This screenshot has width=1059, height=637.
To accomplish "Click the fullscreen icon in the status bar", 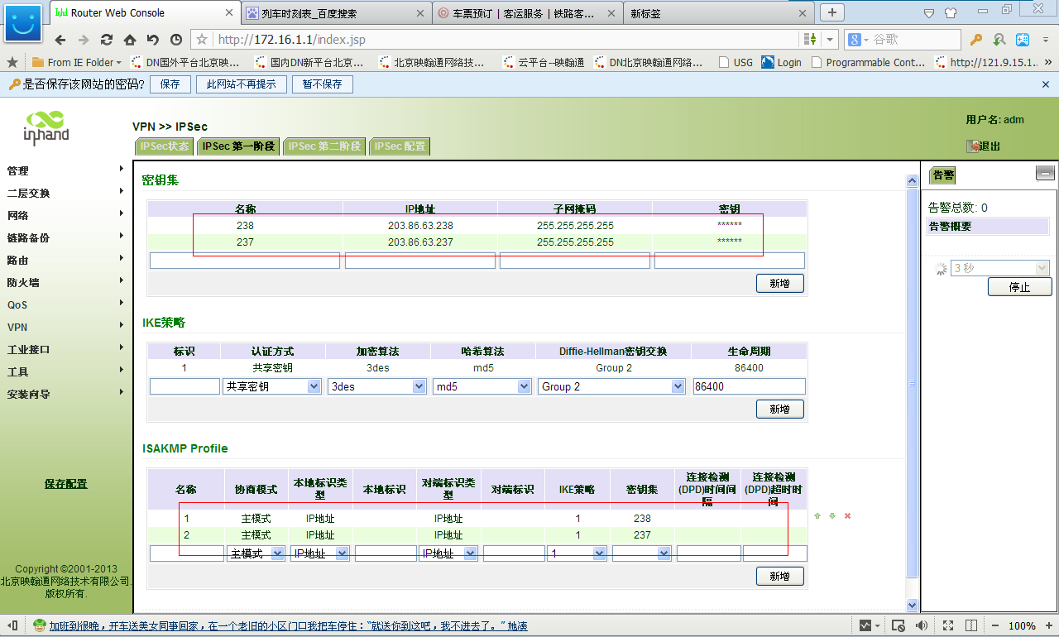I will click(x=947, y=625).
